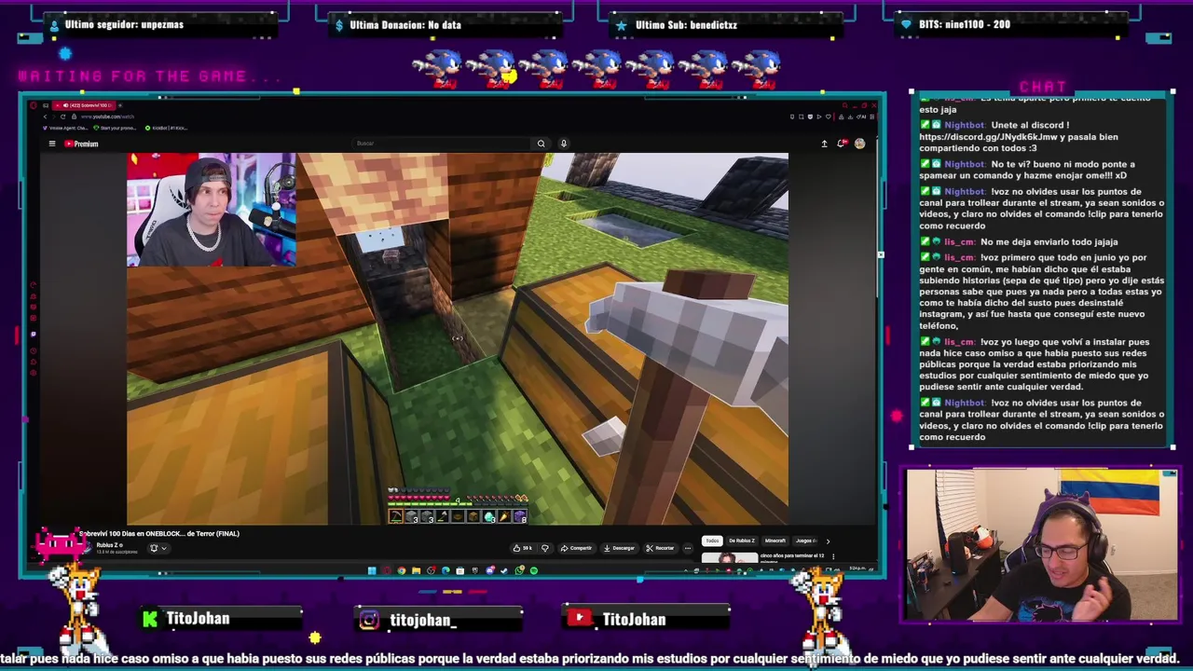Open Chrome from the taskbar
The image size is (1193, 671).
[402, 570]
